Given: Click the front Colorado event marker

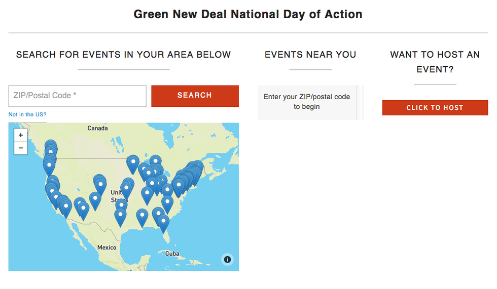Looking at the screenshot, I should click(x=100, y=185).
